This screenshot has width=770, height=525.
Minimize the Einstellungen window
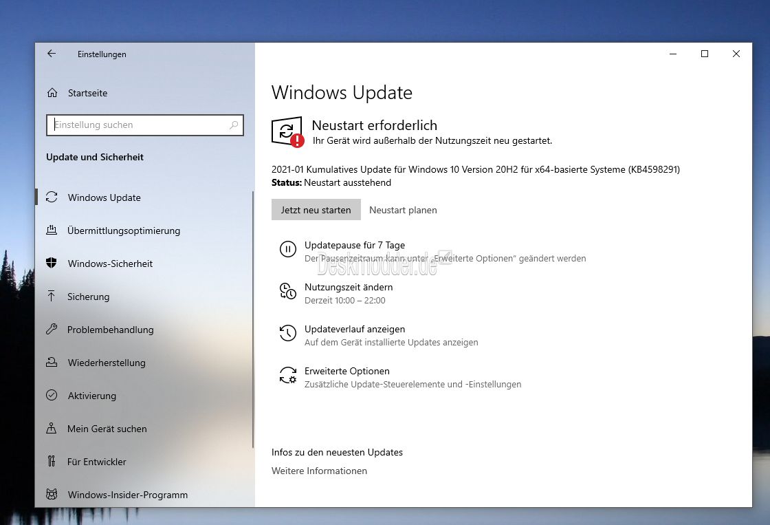point(673,54)
